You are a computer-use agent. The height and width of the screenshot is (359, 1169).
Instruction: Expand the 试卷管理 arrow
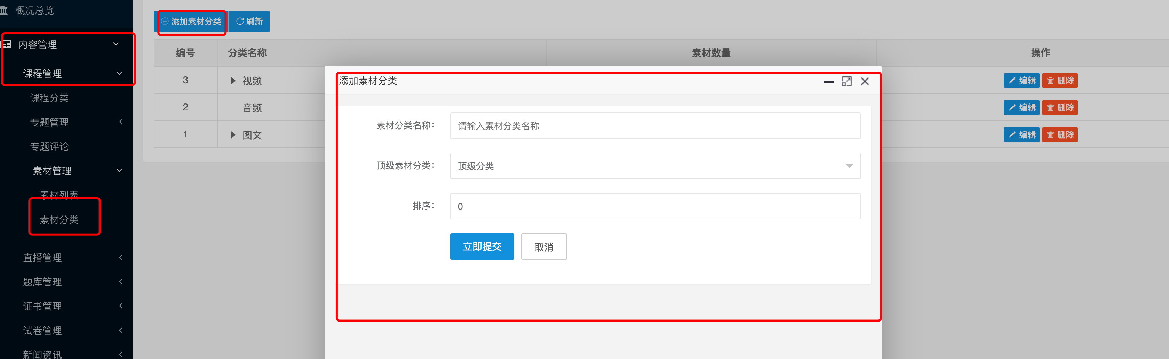[x=121, y=330]
